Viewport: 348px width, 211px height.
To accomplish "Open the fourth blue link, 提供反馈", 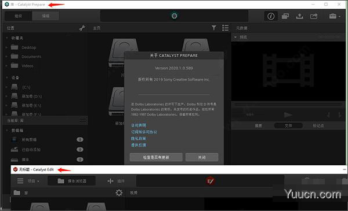I will (x=139, y=145).
